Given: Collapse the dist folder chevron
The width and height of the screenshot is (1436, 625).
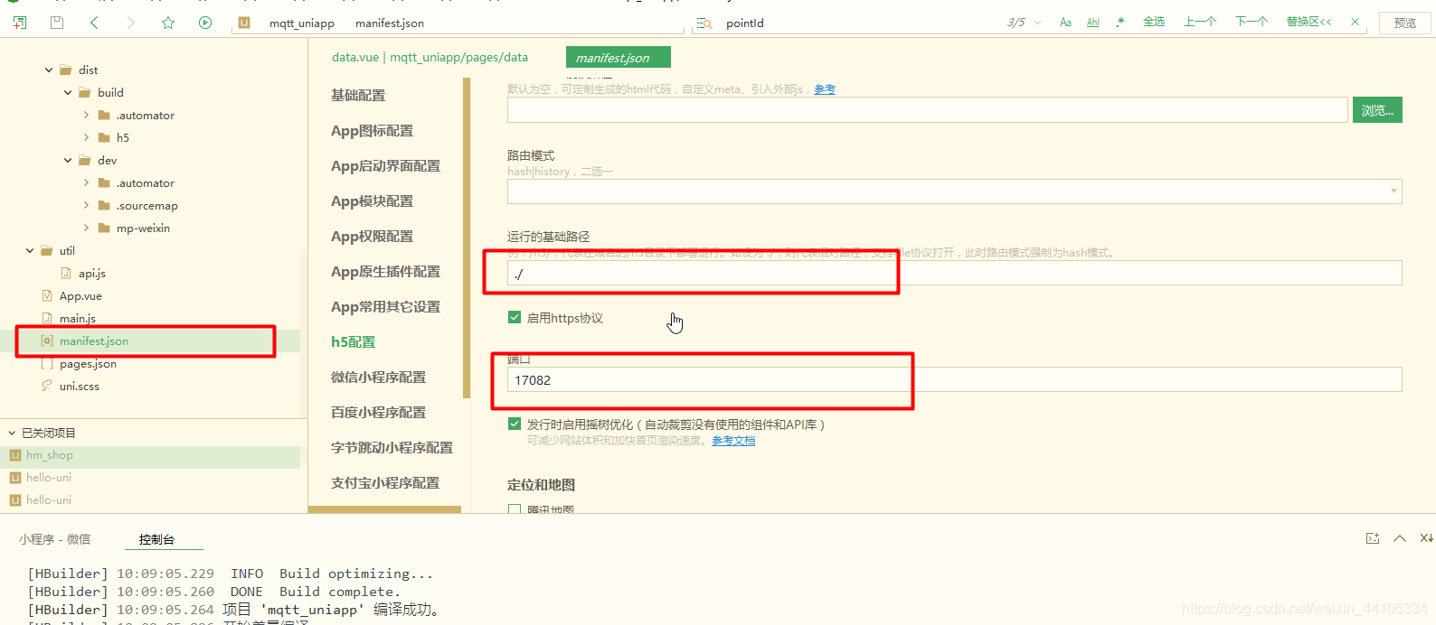Looking at the screenshot, I should [49, 70].
